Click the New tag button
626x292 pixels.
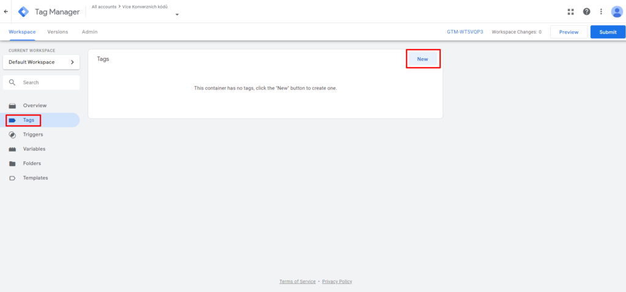tap(423, 59)
